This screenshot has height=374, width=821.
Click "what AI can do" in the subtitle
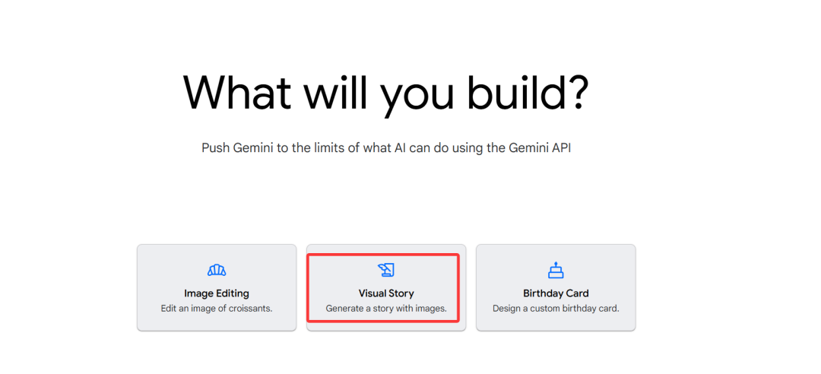[417, 148]
